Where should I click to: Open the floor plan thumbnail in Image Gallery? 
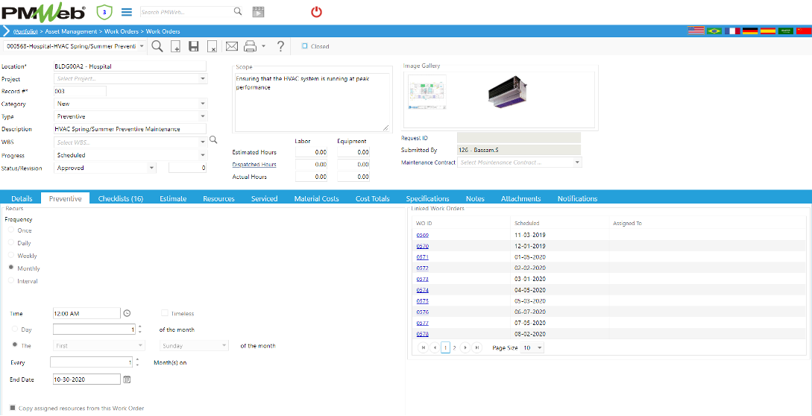point(427,92)
